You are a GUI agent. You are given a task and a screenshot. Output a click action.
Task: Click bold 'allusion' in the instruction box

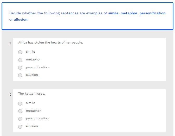point(21,20)
